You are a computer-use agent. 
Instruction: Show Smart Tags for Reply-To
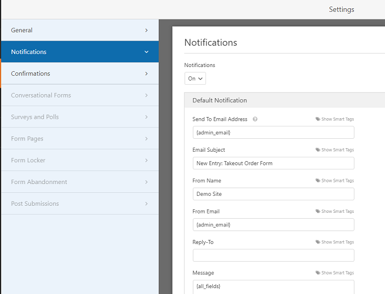click(334, 242)
